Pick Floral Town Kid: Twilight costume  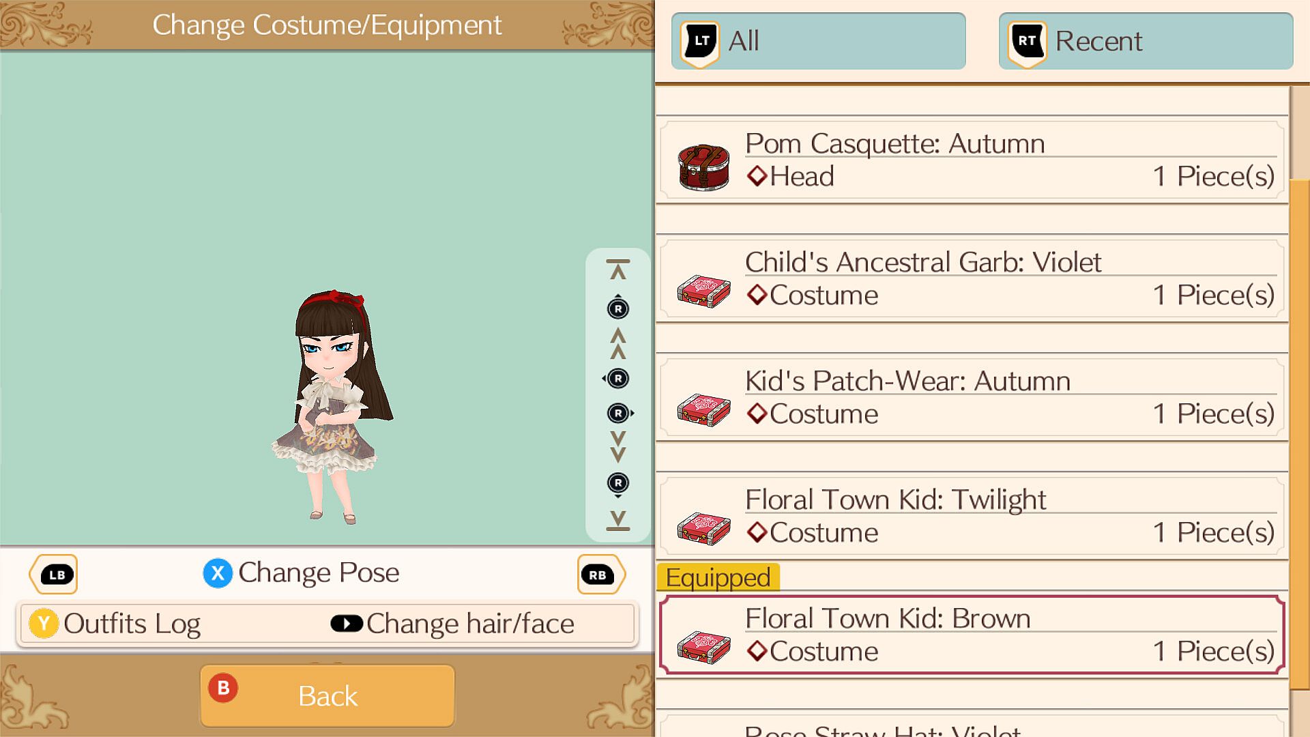coord(972,517)
